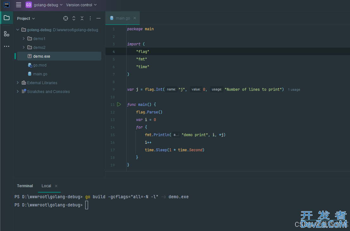Click line number 11 in gutter

coord(112,105)
